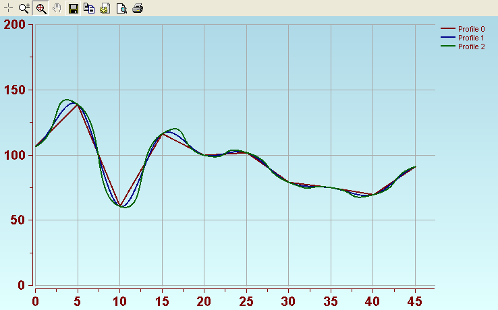Click the dark red Profile 0 legend line

click(x=448, y=29)
